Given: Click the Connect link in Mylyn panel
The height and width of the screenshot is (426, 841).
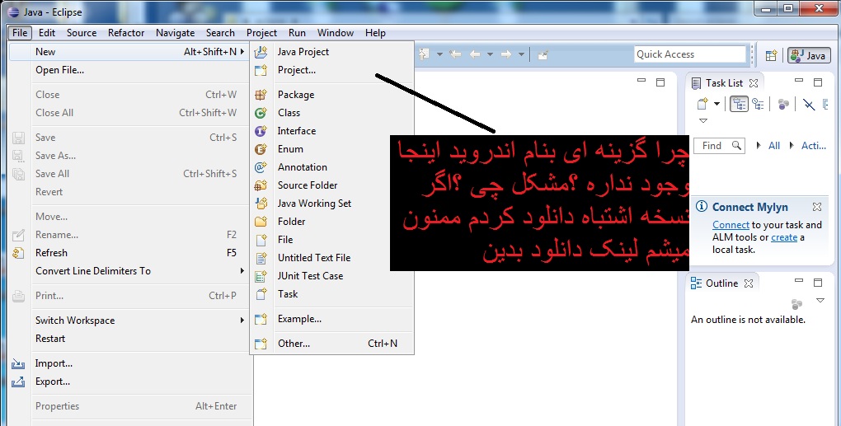Looking at the screenshot, I should click(731, 225).
